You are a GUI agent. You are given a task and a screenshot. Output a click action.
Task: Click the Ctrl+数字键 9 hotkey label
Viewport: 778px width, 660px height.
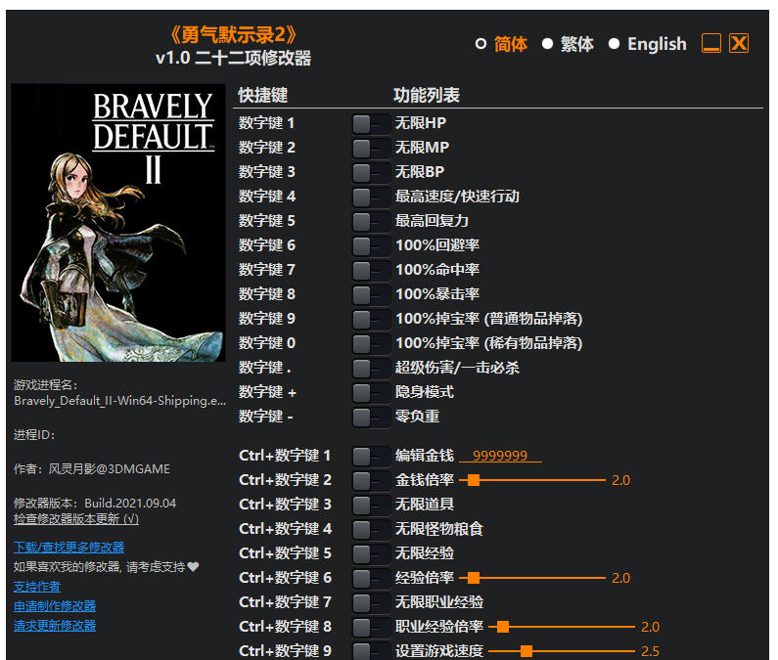[285, 651]
